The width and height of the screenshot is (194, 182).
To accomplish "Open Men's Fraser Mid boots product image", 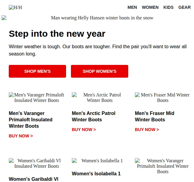I will coord(163,98).
